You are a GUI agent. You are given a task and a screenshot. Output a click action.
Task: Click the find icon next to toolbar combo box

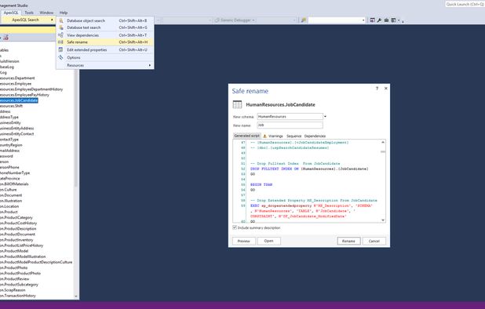304,20
